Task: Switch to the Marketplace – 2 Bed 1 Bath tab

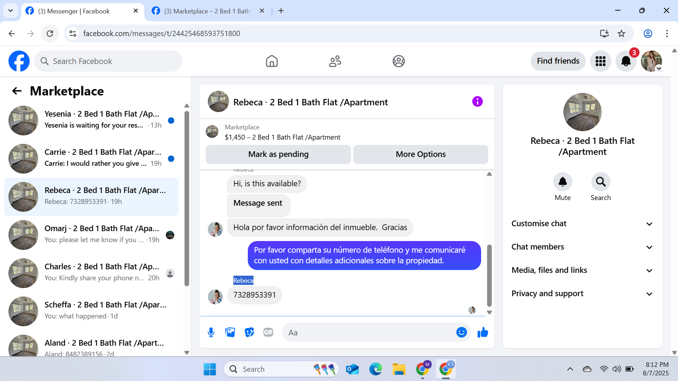Action: (208, 11)
